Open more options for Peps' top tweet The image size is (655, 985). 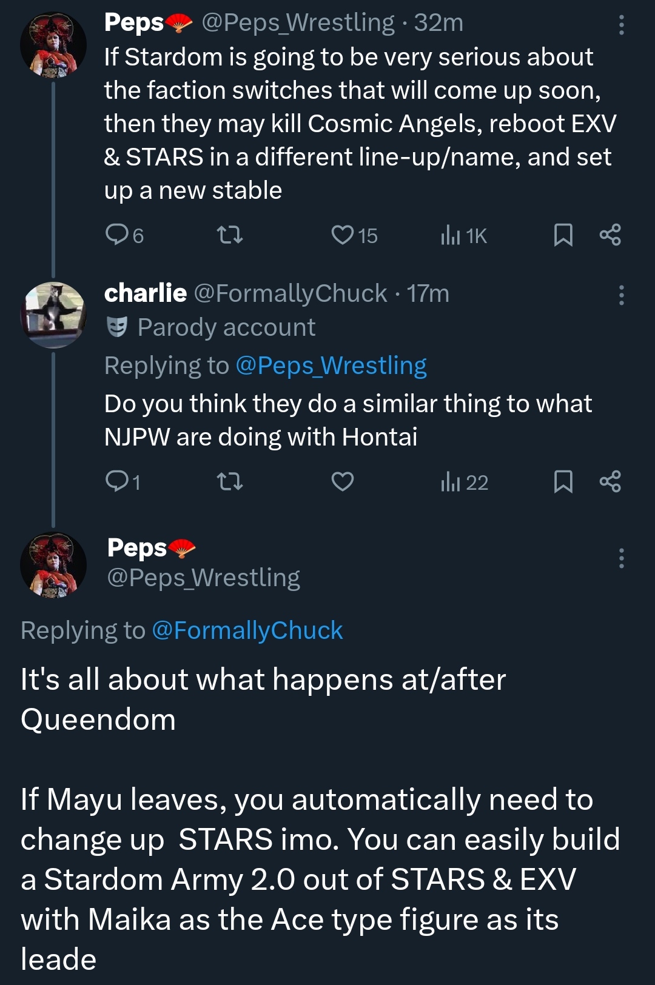[x=621, y=25]
